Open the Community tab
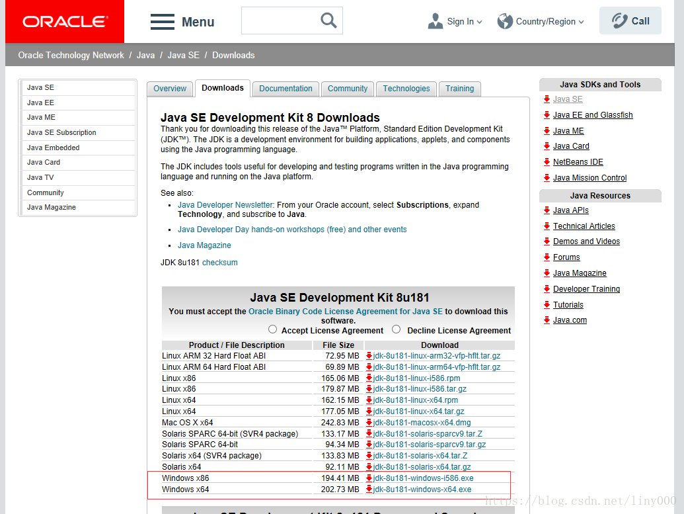Viewport: 684px width, 514px height. (348, 89)
